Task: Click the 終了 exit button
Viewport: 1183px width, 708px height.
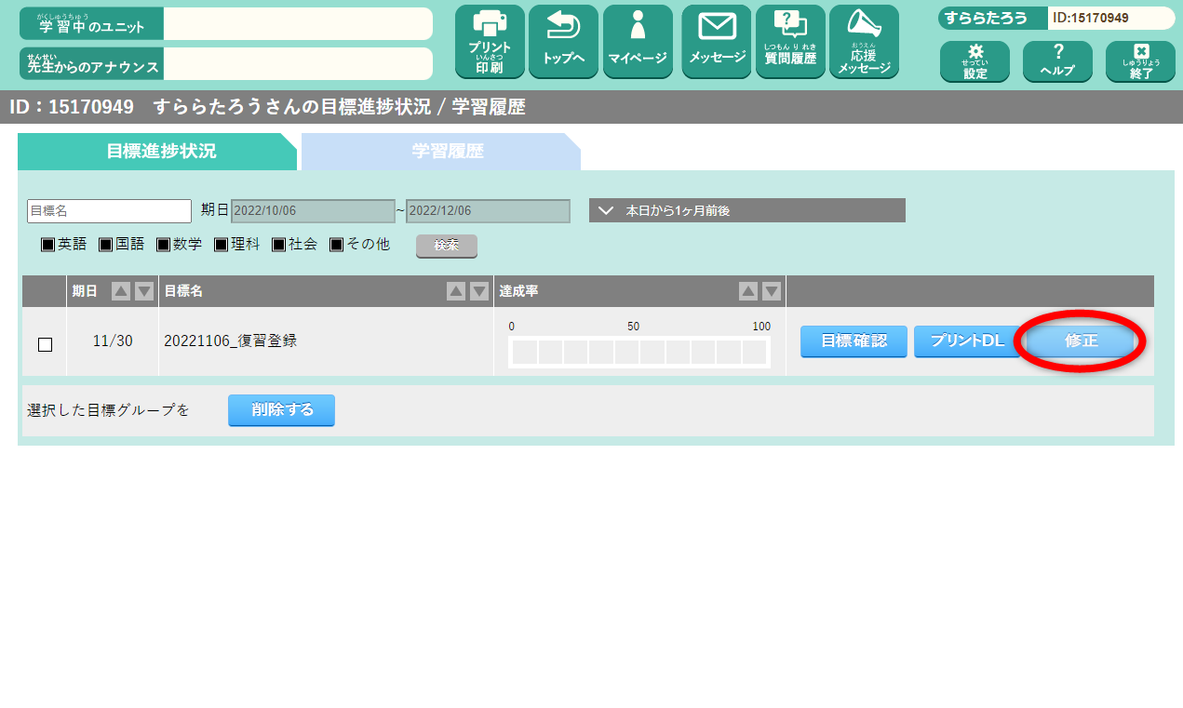Action: (1140, 61)
